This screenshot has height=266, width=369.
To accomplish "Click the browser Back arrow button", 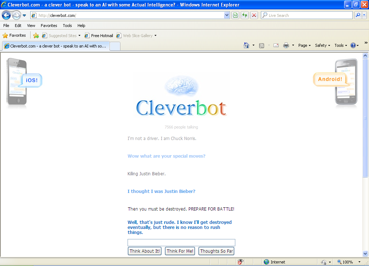I will click(x=6, y=15).
